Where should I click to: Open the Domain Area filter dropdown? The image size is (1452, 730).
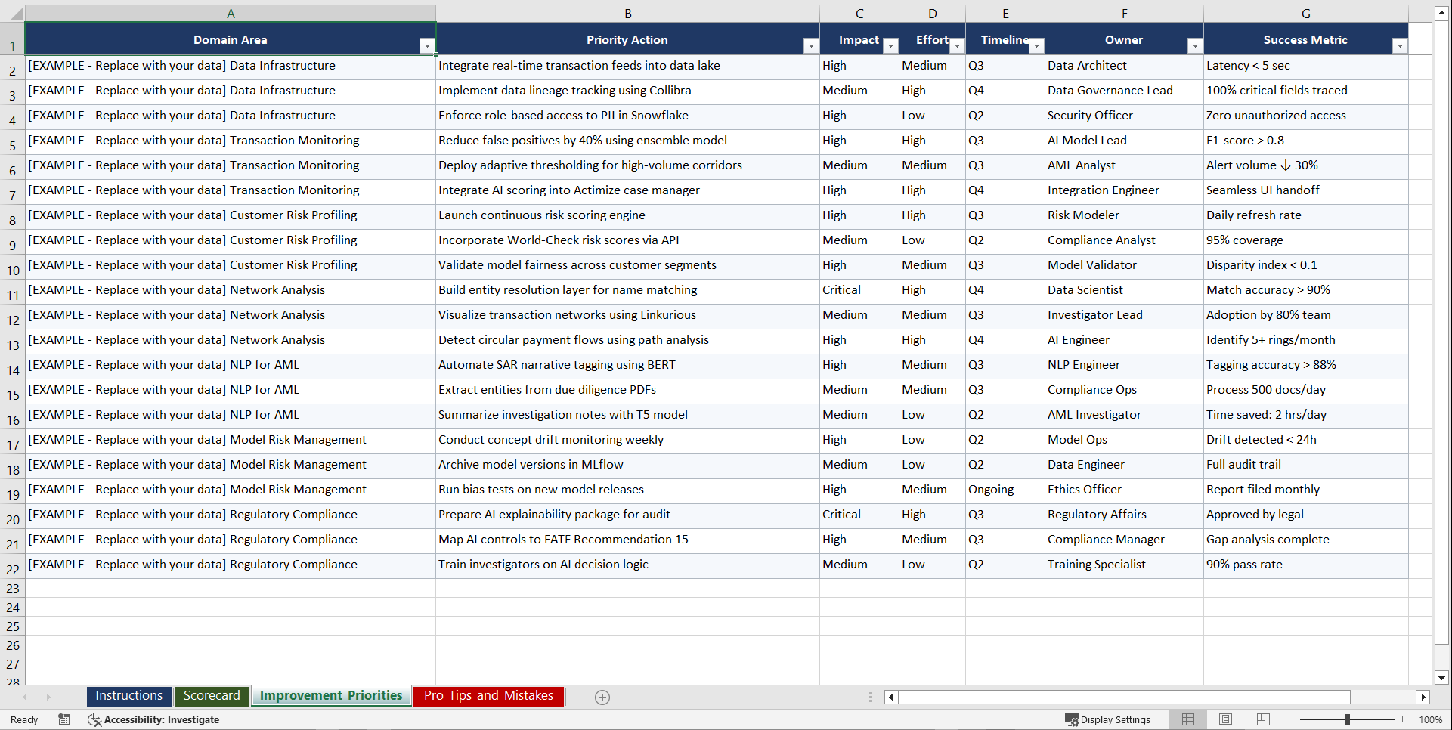(x=428, y=46)
